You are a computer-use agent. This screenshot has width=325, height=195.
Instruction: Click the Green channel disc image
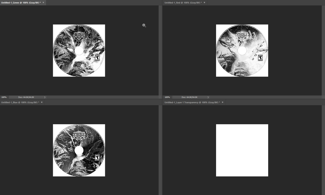(x=79, y=50)
